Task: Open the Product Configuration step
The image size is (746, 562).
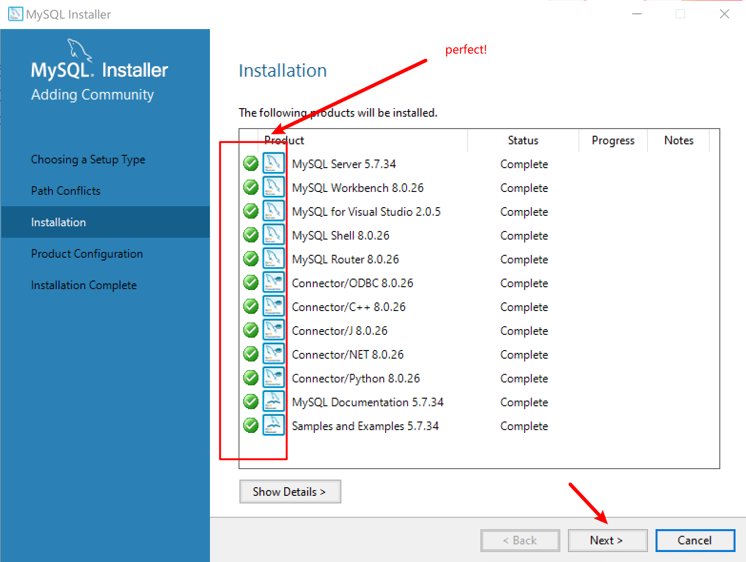Action: pyautogui.click(x=87, y=254)
